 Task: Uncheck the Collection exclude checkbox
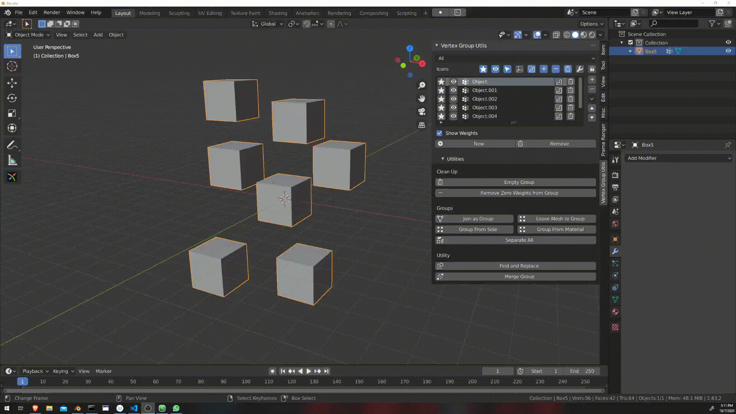tap(631, 43)
